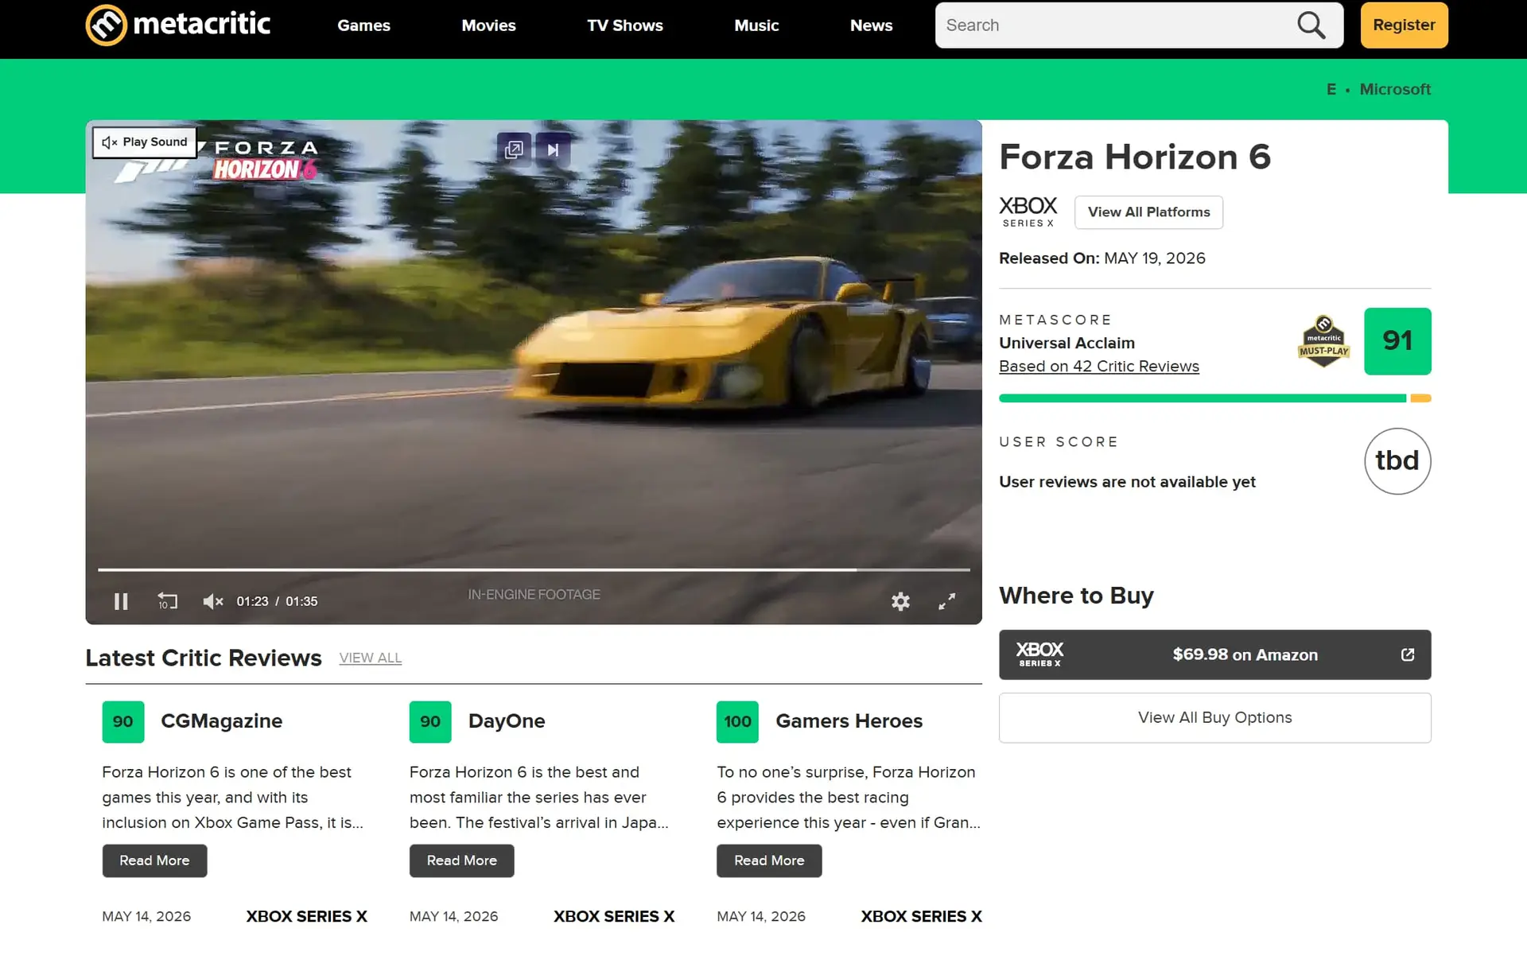The width and height of the screenshot is (1527, 971).
Task: Click the external link icon on Amazon button
Action: point(1407,654)
